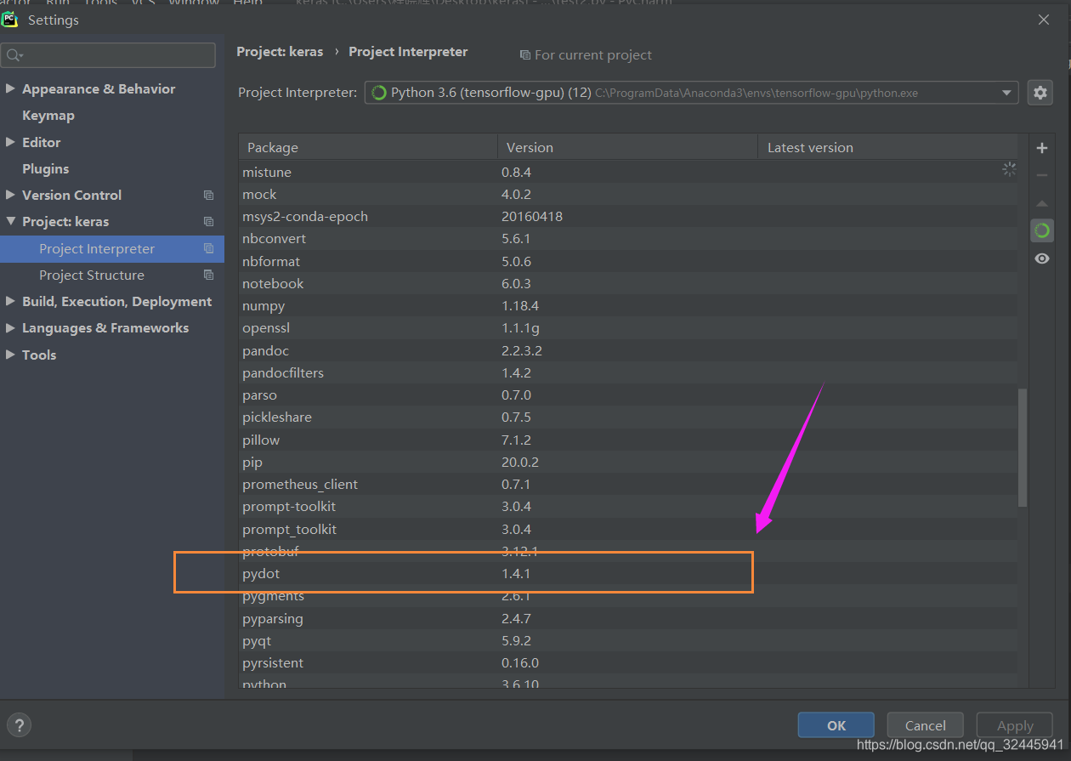Select the pyrsistent package row
Image resolution: width=1071 pixels, height=761 pixels.
point(628,663)
